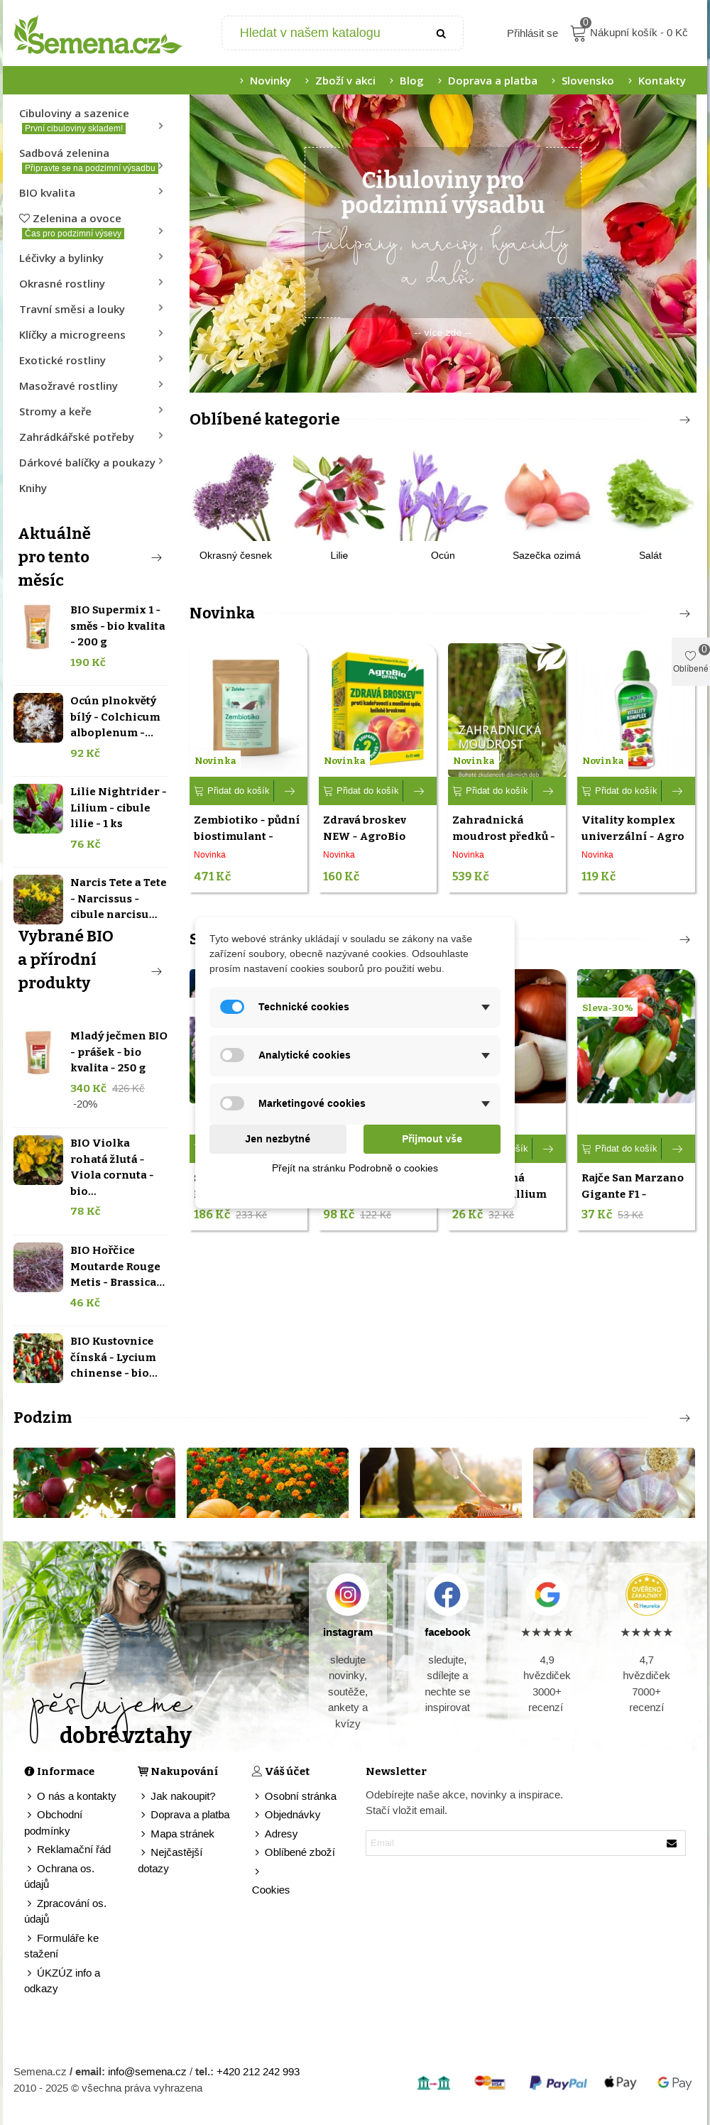This screenshot has width=710, height=2125.
Task: Toggle Technické cookies switch
Action: (233, 1006)
